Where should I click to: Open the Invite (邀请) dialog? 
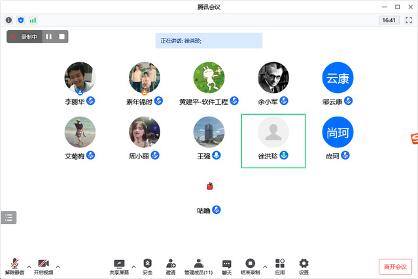(170, 266)
